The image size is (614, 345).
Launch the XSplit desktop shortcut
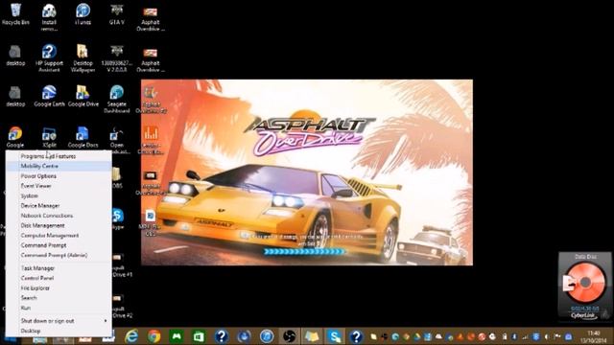[49, 137]
